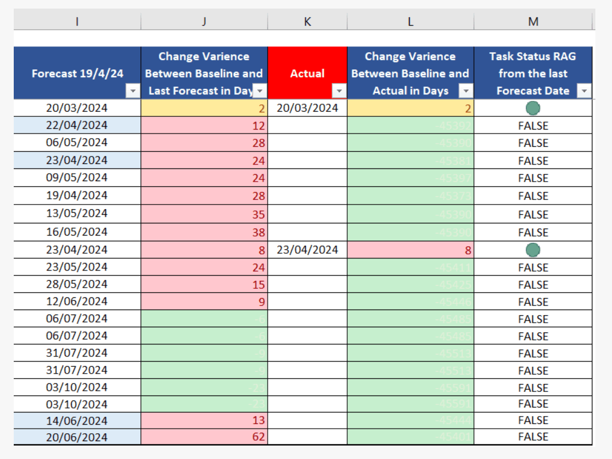Open filter dropdown for Baseline and Actual variance
This screenshot has width=612, height=459.
tap(466, 91)
